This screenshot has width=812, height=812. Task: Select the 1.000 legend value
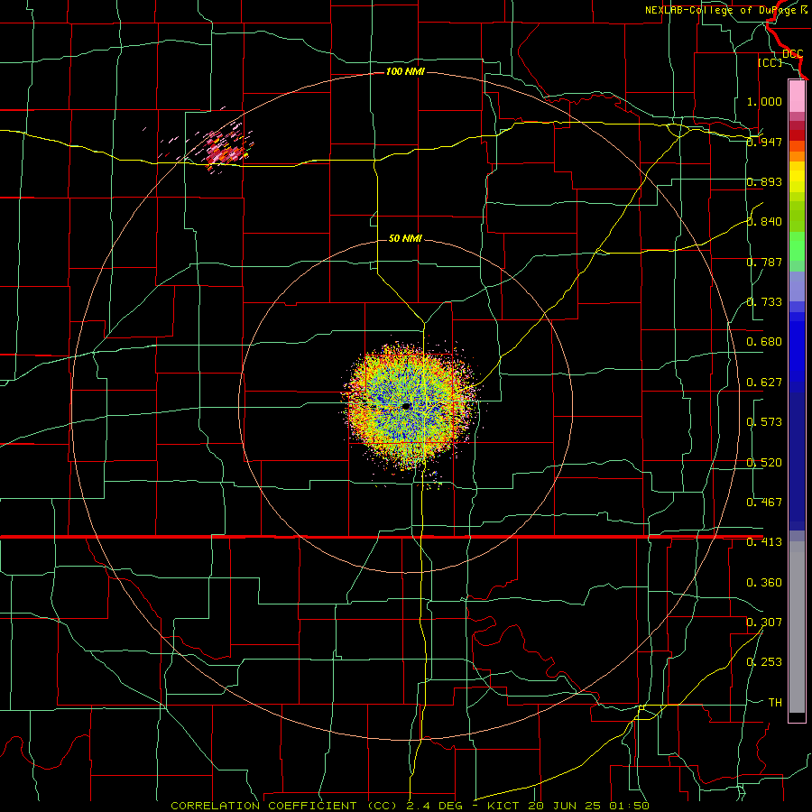coord(764,101)
